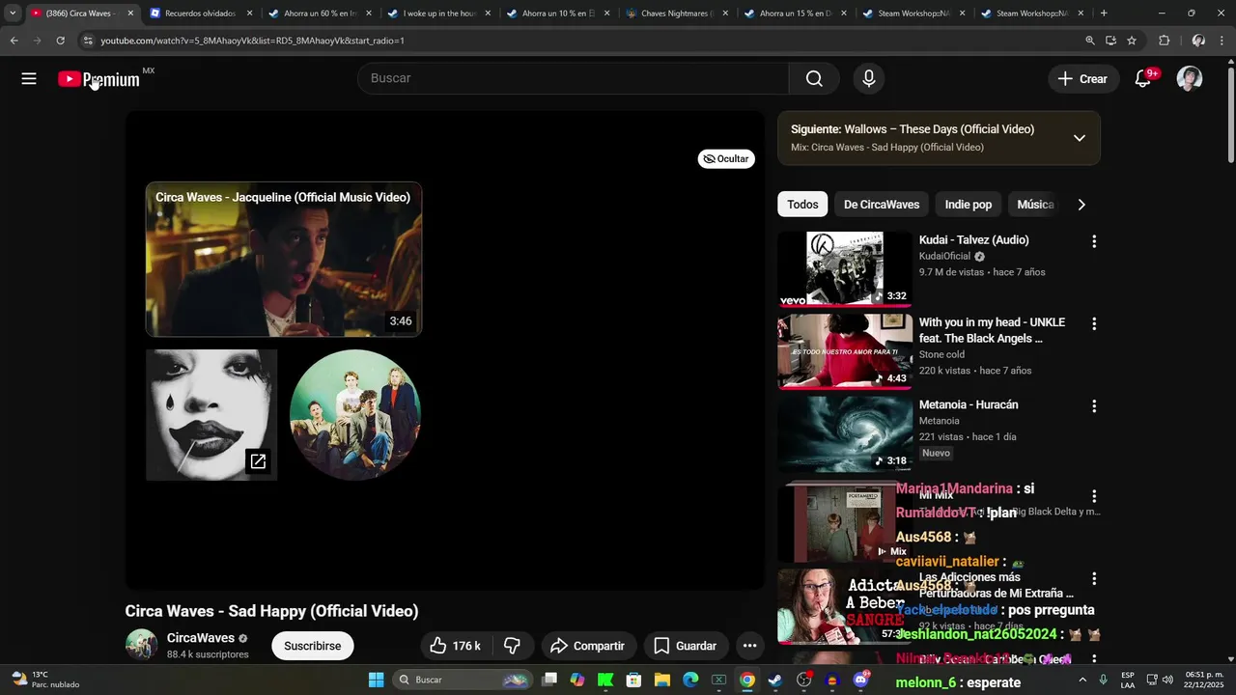Show more filter chips arrow
The width and height of the screenshot is (1236, 695).
point(1081,205)
